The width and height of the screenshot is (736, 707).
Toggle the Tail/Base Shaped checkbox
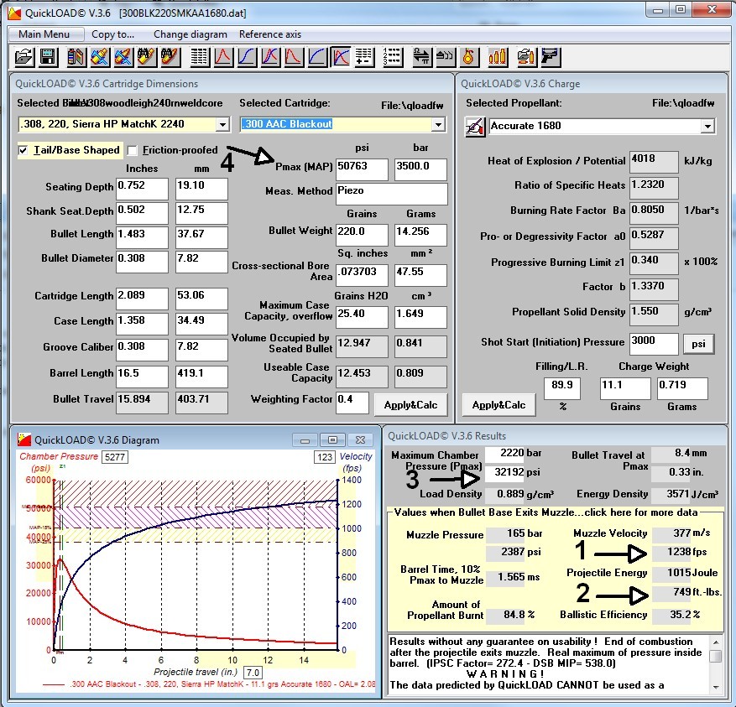click(x=23, y=150)
